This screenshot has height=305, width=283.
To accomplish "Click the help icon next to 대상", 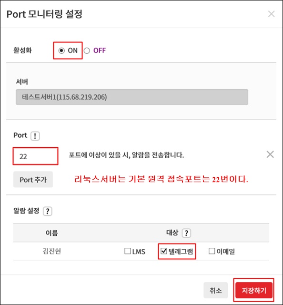I will pyautogui.click(x=186, y=233).
